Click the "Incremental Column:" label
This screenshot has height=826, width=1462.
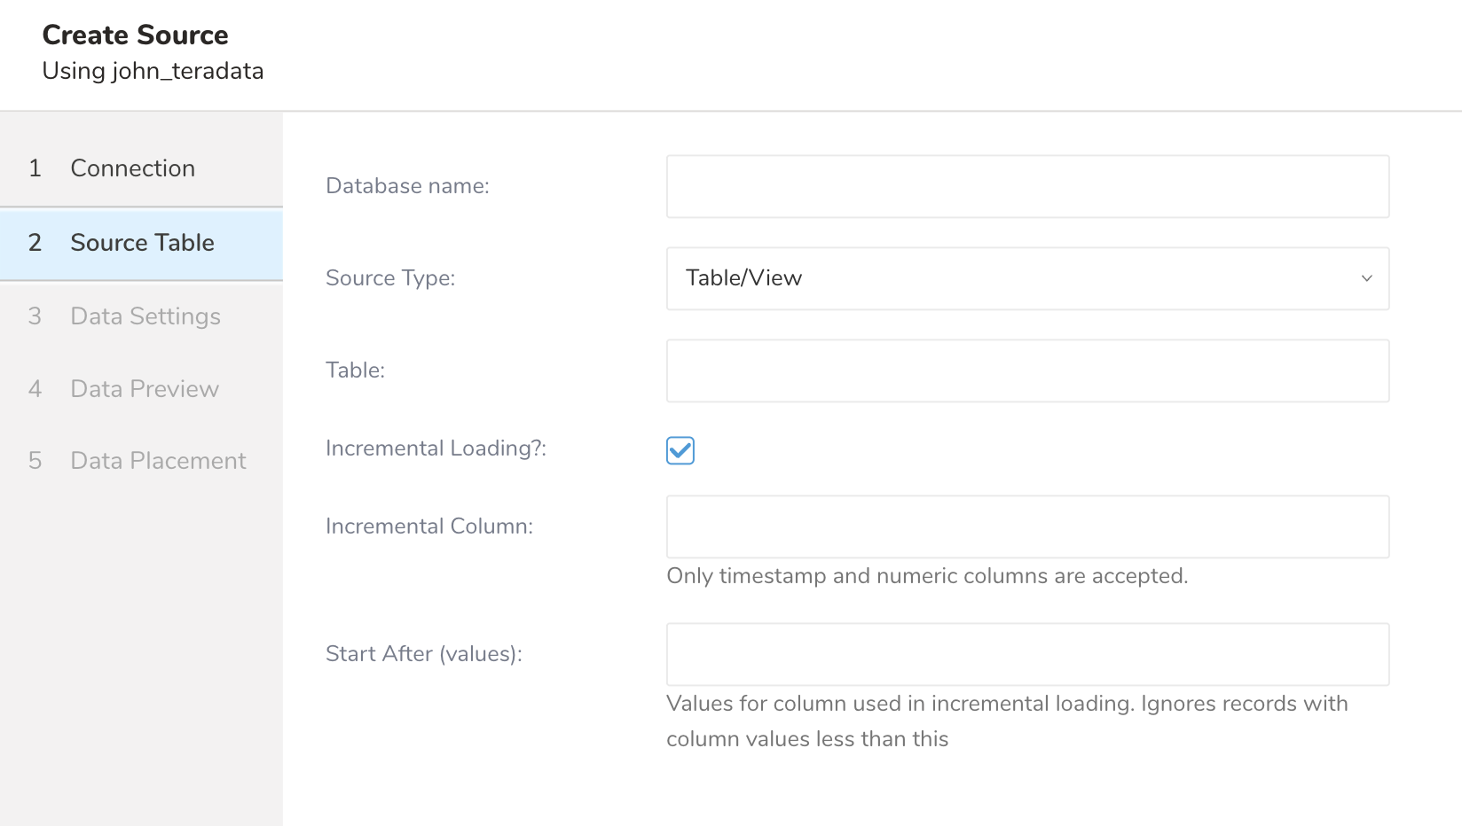(x=429, y=526)
